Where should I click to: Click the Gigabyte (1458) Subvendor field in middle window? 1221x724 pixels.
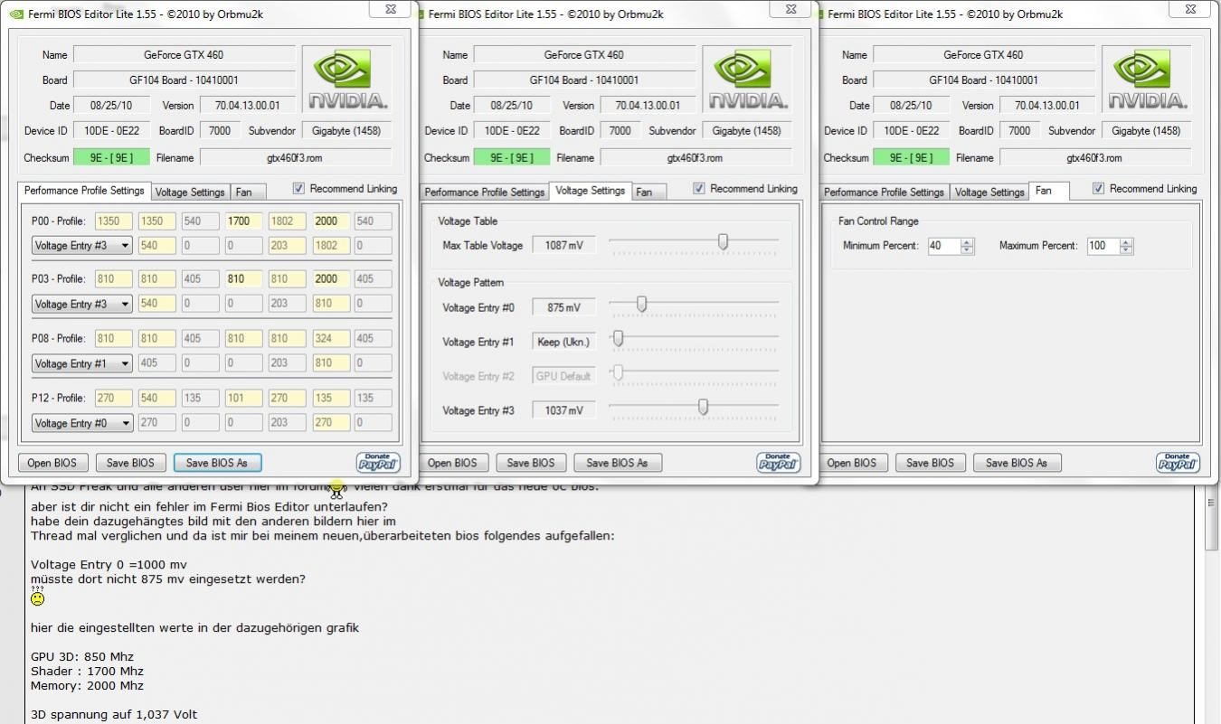pos(747,131)
